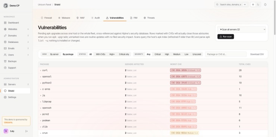Open Databases in the sidebar
Viewport: 276px width, 137px height.
16,42
